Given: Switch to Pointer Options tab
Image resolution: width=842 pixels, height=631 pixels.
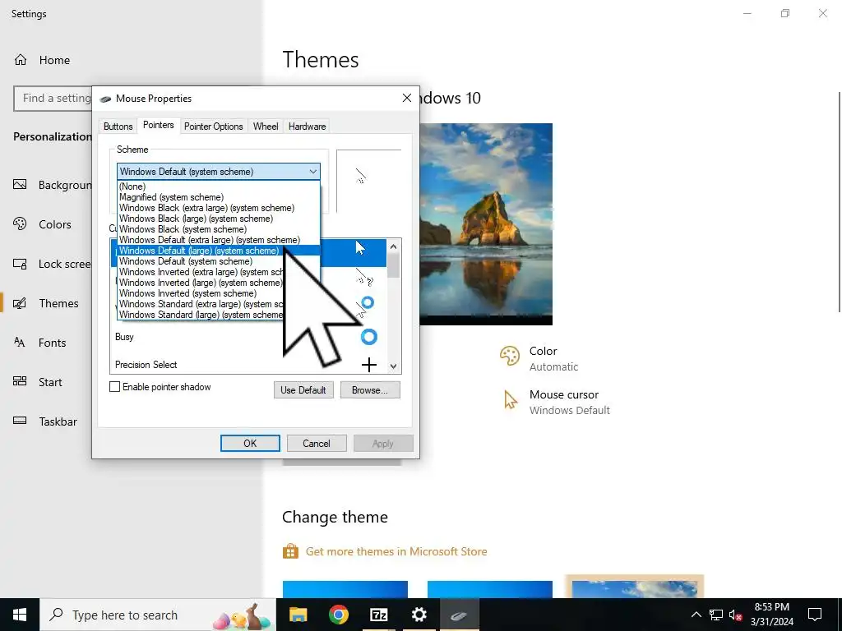Looking at the screenshot, I should pyautogui.click(x=214, y=127).
